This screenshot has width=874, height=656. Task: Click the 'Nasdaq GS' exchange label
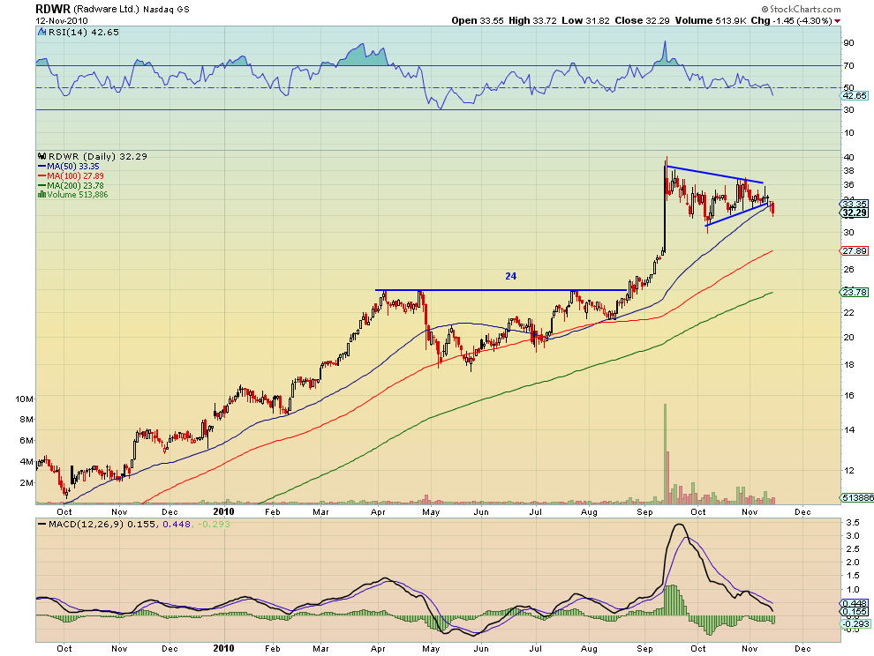coord(166,10)
